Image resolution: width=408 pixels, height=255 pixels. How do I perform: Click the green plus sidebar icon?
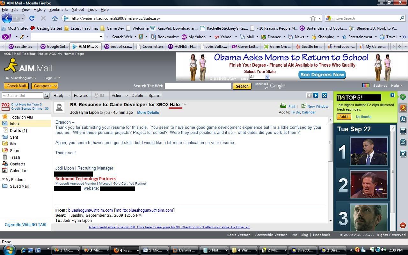click(403, 97)
